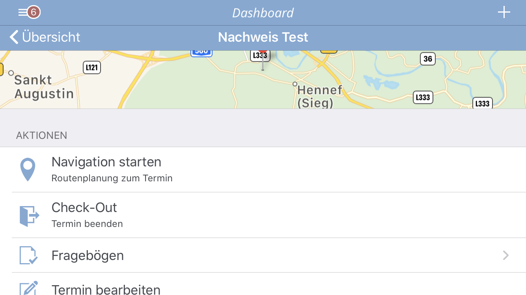The width and height of the screenshot is (526, 295).
Task: Click the Dashboard title
Action: [x=263, y=13]
